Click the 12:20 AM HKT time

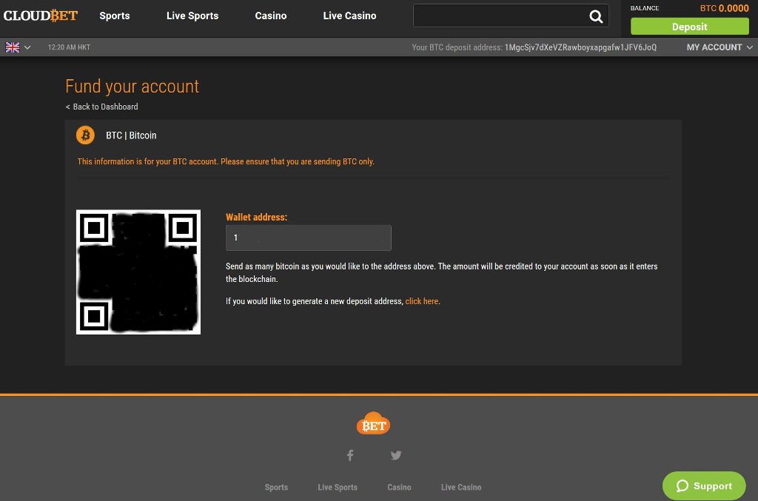pos(69,47)
